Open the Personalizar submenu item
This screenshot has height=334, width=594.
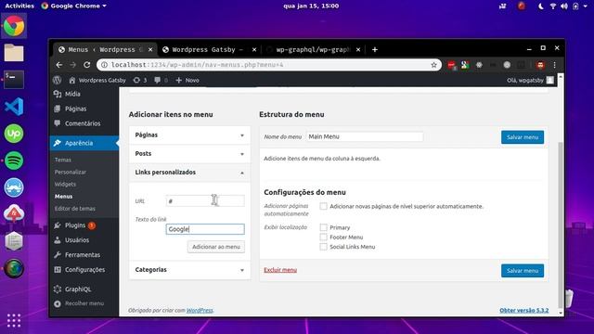(x=71, y=172)
